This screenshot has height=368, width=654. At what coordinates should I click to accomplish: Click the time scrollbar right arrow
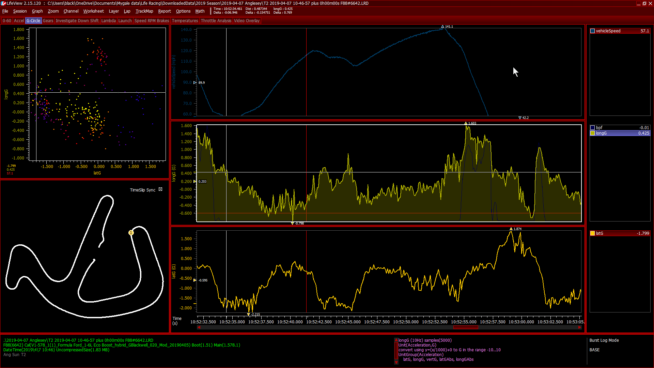(580, 327)
